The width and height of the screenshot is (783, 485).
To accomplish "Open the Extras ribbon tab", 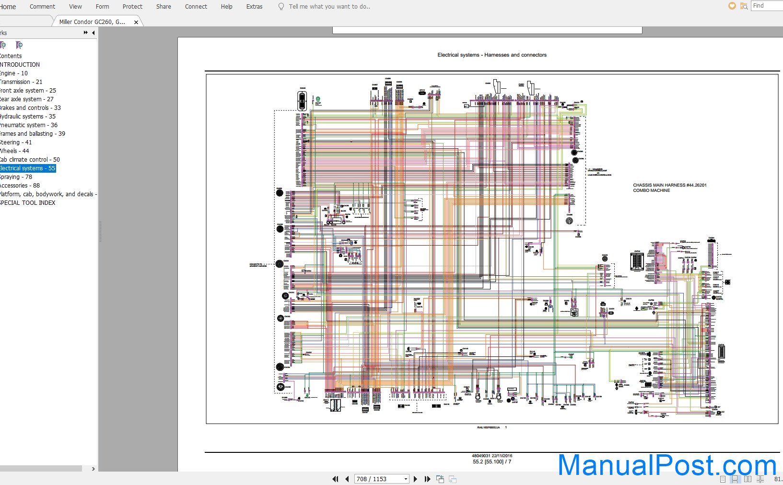I will pos(254,7).
